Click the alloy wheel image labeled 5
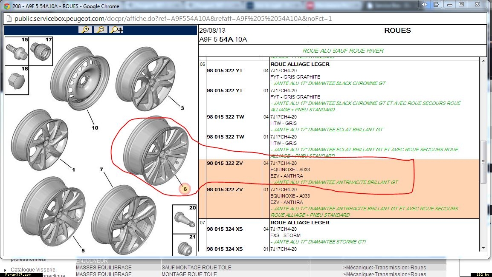492x277 pixels. pos(53,211)
